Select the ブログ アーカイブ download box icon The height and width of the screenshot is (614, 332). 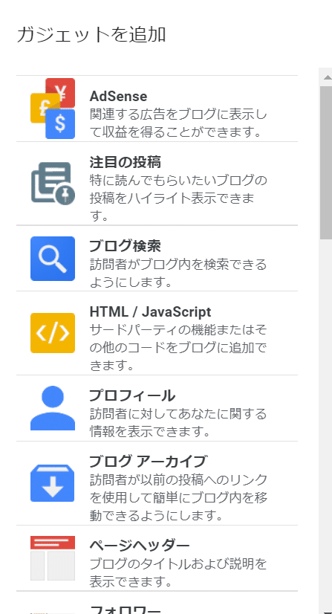coord(53,483)
